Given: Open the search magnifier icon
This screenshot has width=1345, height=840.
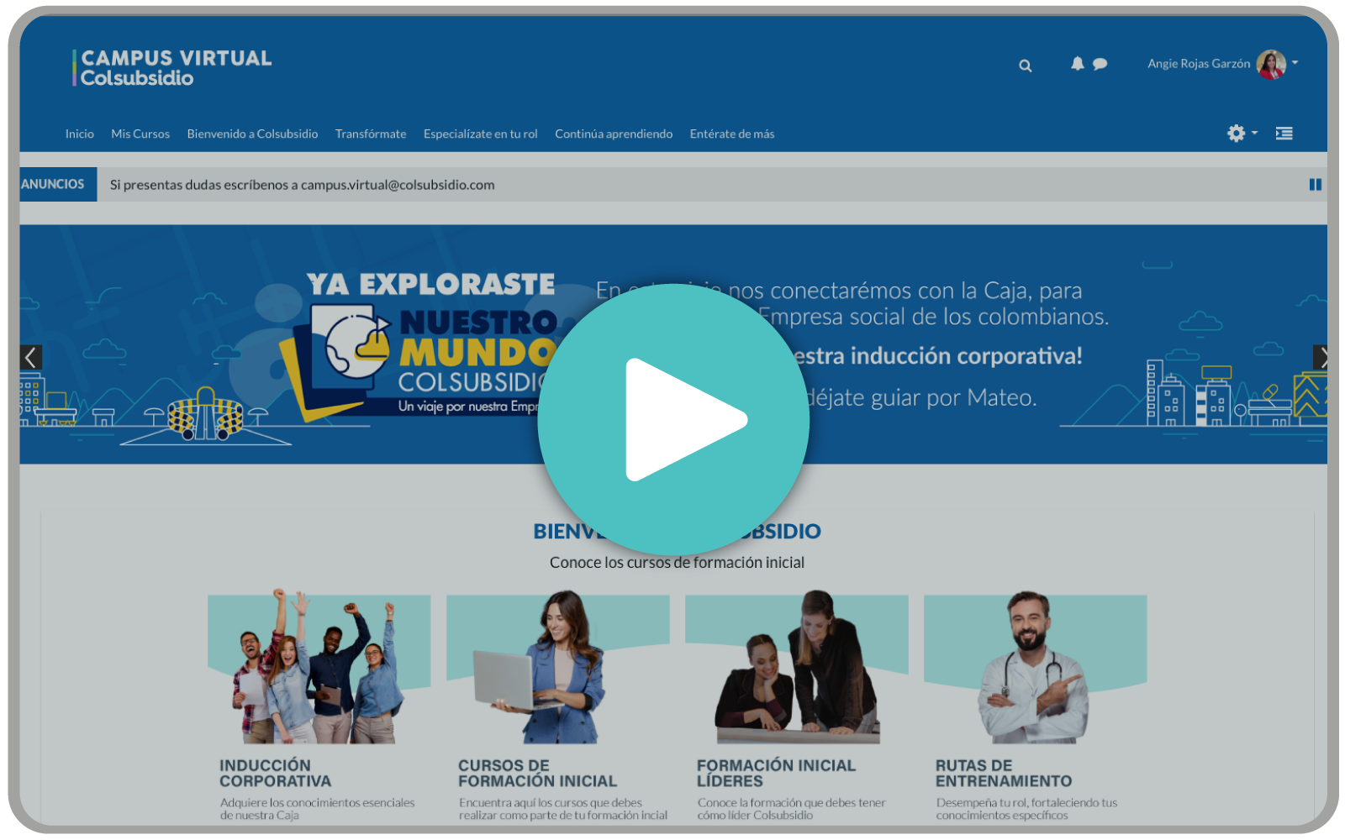Looking at the screenshot, I should (1025, 65).
